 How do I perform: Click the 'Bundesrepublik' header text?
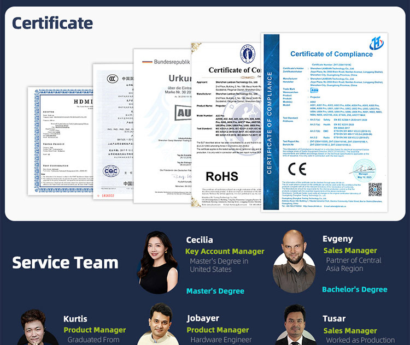pyautogui.click(x=172, y=62)
